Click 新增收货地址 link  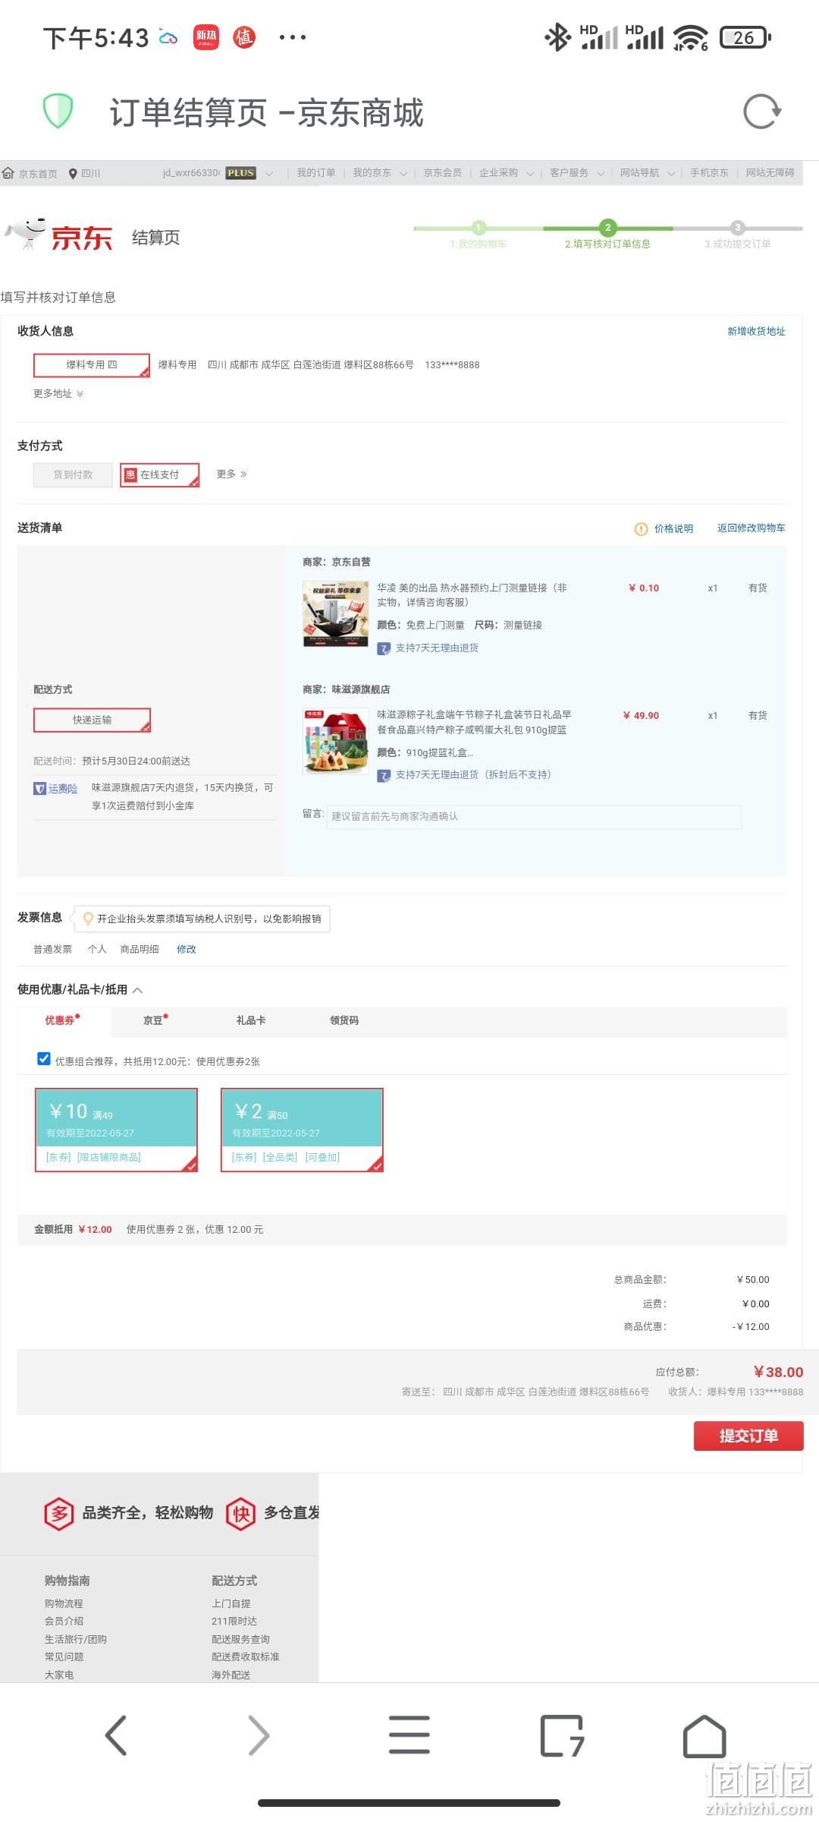[x=756, y=332]
